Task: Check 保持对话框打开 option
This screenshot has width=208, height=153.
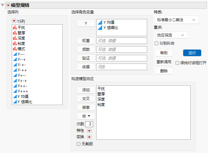Action: (177, 63)
